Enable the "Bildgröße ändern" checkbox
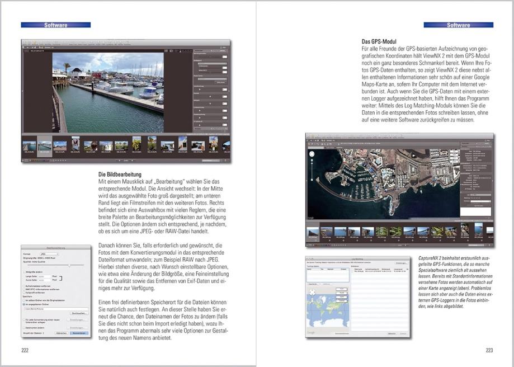The width and height of the screenshot is (514, 367). 23,271
